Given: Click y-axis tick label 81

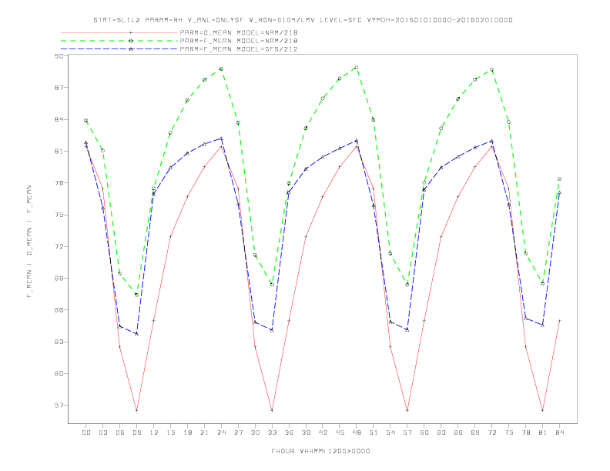Looking at the screenshot, I should (59, 151).
